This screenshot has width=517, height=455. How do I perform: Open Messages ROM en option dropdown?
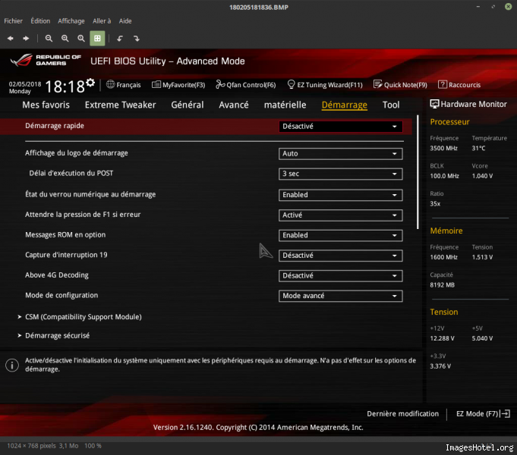click(340, 235)
